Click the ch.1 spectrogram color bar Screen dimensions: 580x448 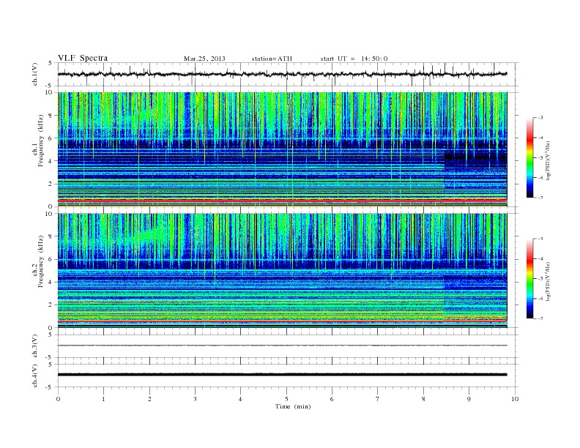pos(529,157)
